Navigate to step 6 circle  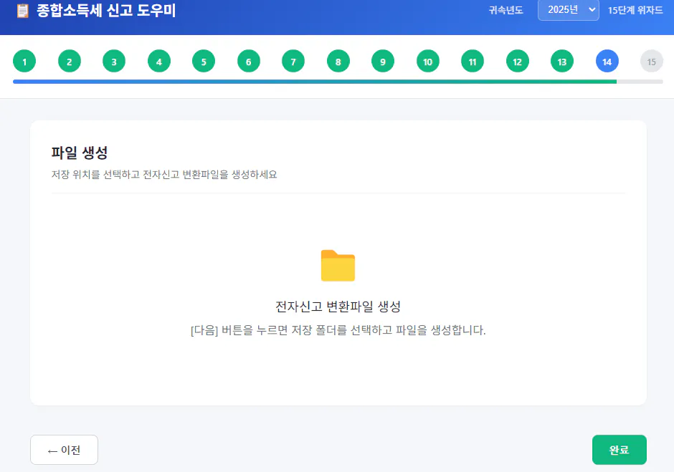tap(249, 62)
